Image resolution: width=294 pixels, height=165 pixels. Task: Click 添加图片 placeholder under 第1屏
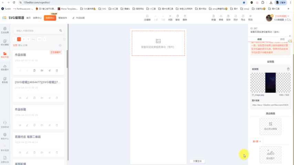270,155
